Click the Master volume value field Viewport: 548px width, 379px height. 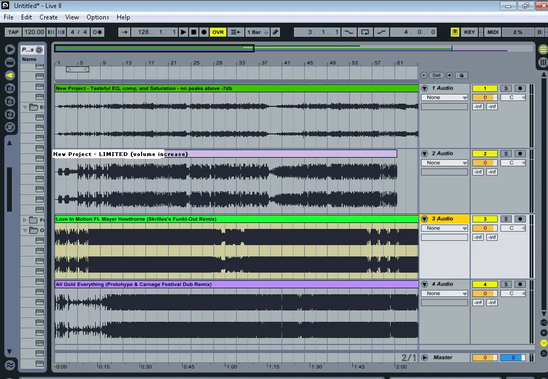[485, 357]
